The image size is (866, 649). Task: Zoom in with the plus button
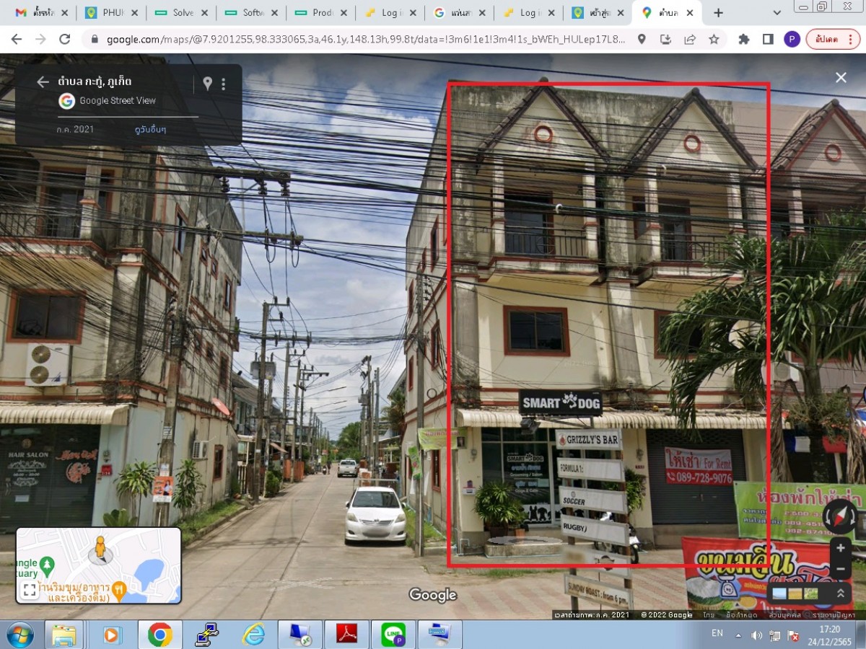coord(840,548)
